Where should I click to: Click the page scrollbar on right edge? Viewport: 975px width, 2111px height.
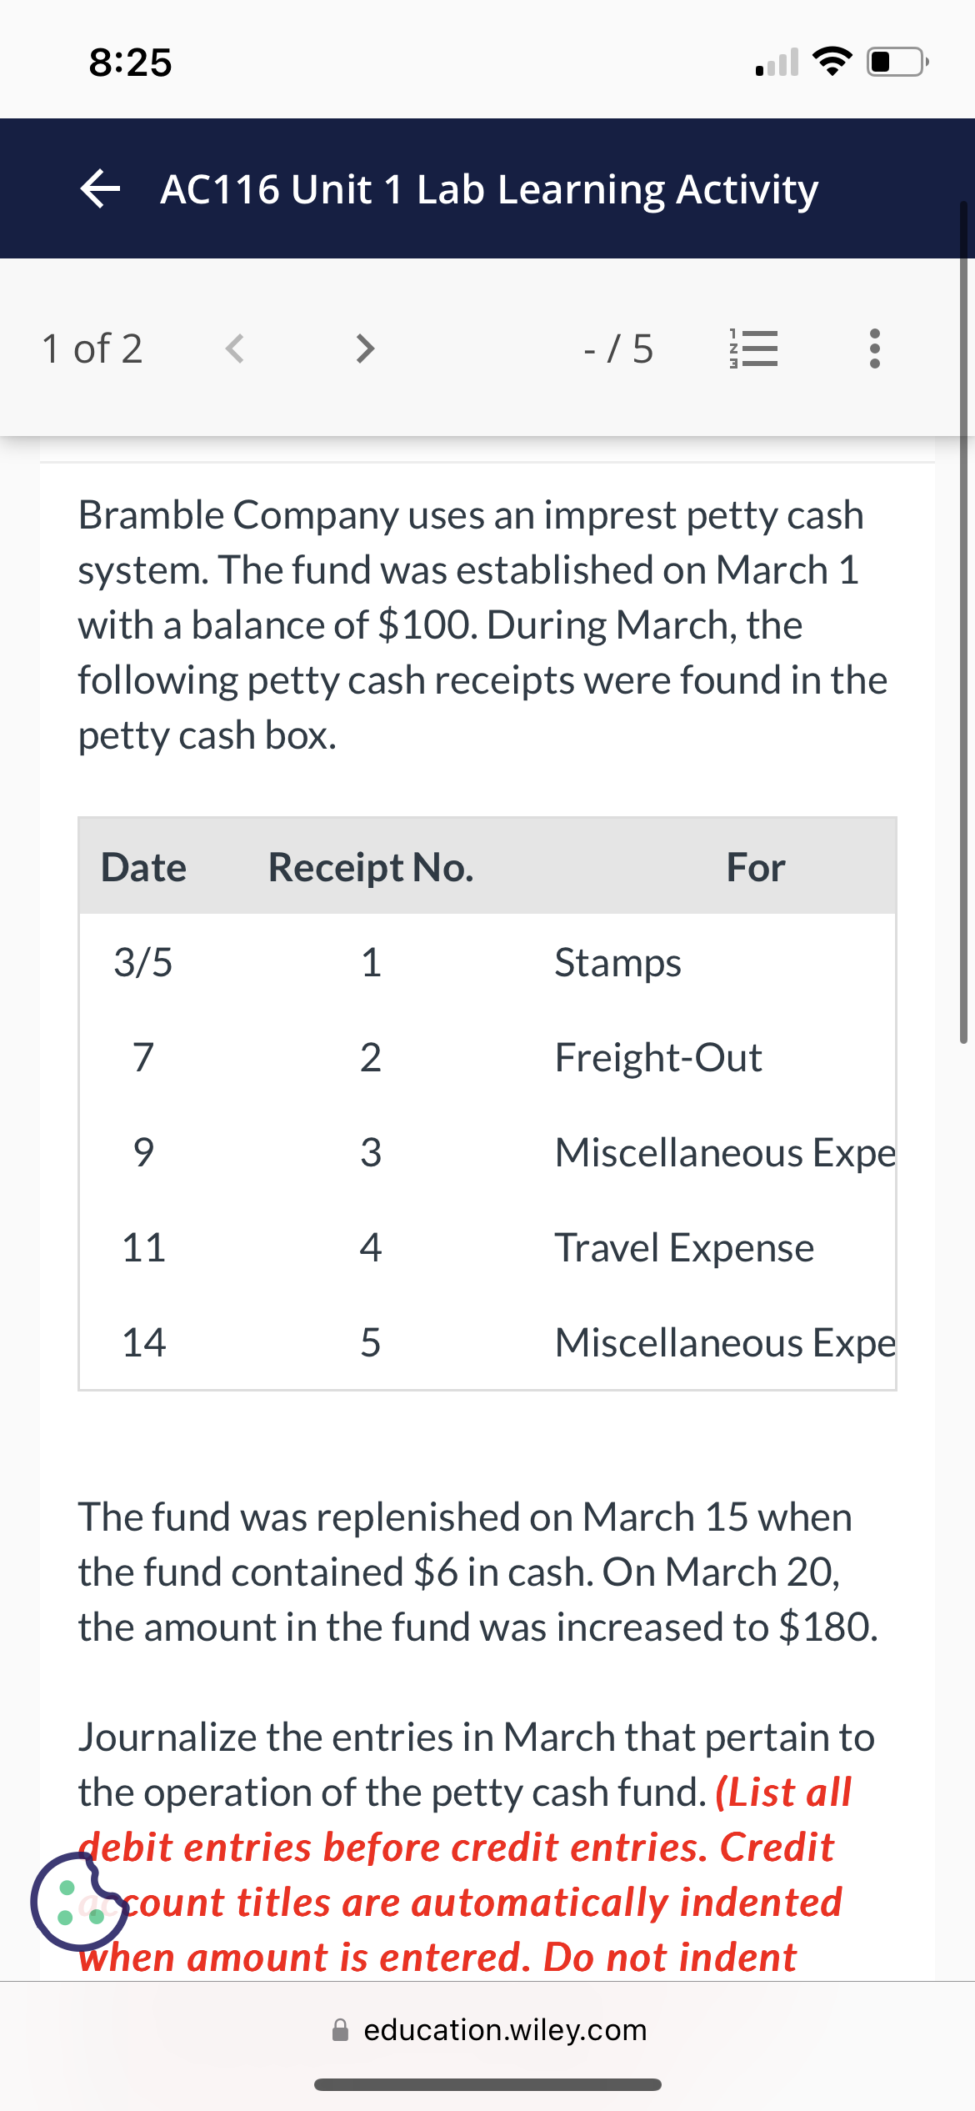[x=963, y=621]
